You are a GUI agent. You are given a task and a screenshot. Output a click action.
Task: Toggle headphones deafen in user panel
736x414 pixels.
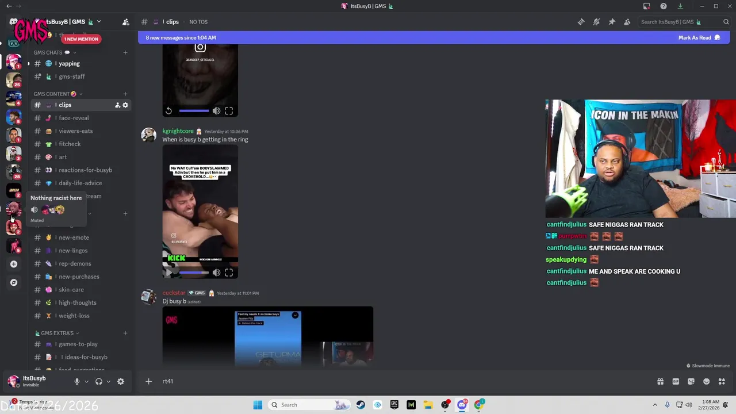click(98, 381)
